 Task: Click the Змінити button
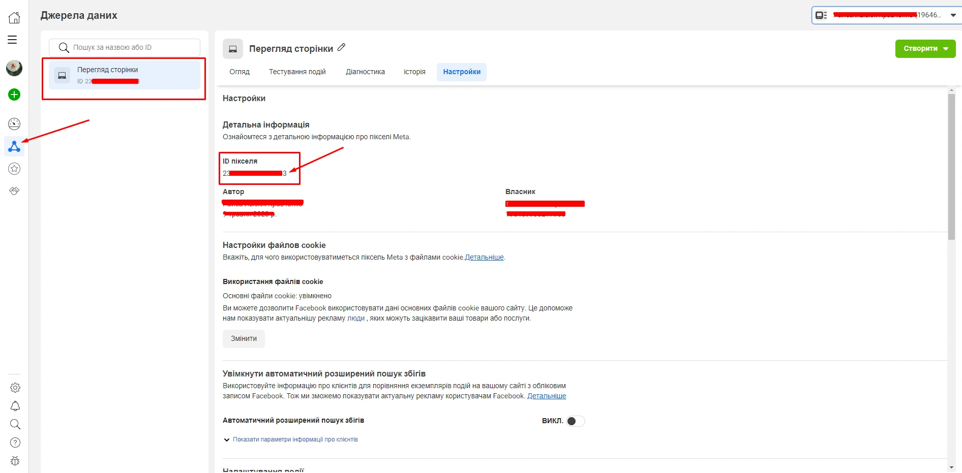point(244,339)
